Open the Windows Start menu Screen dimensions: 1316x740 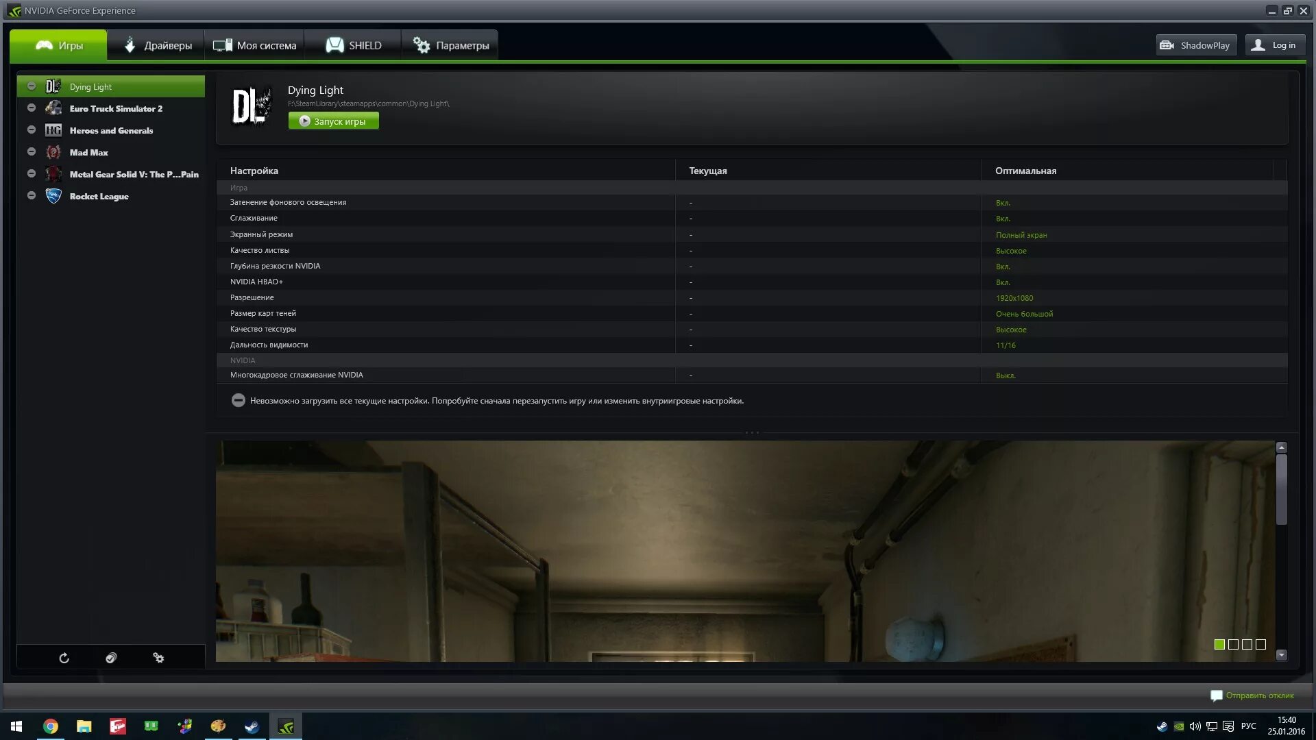click(16, 726)
